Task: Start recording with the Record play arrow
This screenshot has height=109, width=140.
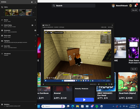Action: pos(35,20)
